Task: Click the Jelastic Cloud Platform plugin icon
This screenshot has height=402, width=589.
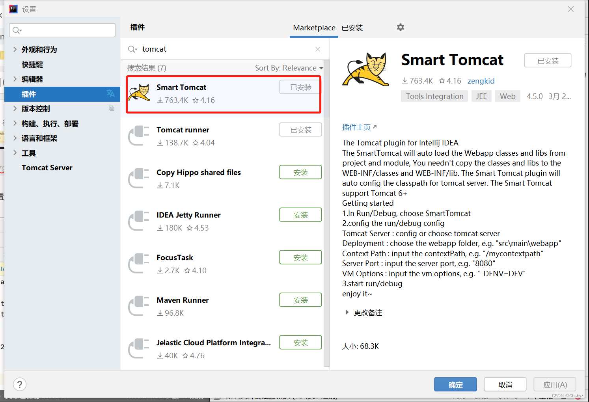Action: [139, 348]
